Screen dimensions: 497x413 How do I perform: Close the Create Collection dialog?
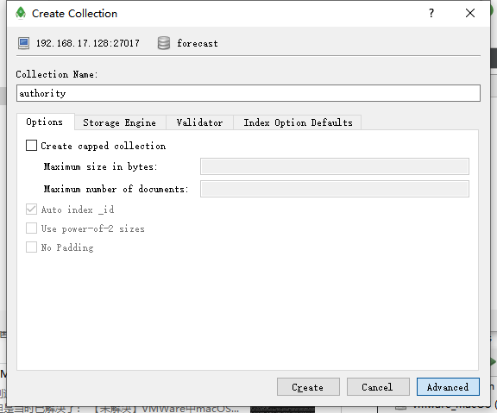coord(470,13)
